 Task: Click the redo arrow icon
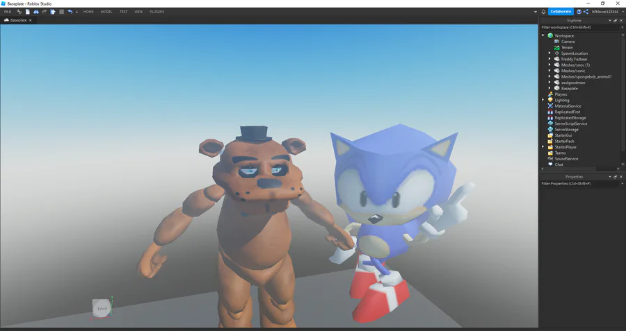pyautogui.click(x=45, y=12)
